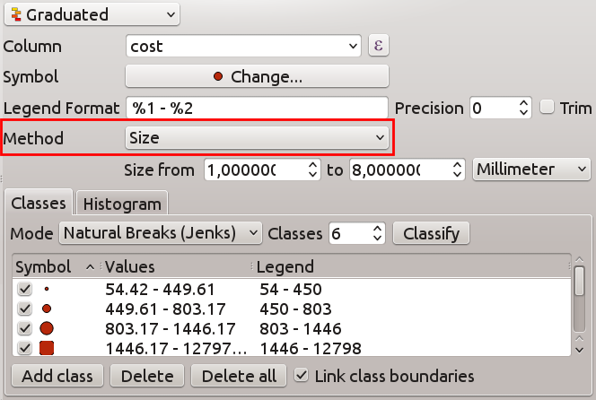The image size is (596, 400).
Task: Click the symbol icon for 54 - 450 class
Action: point(47,290)
